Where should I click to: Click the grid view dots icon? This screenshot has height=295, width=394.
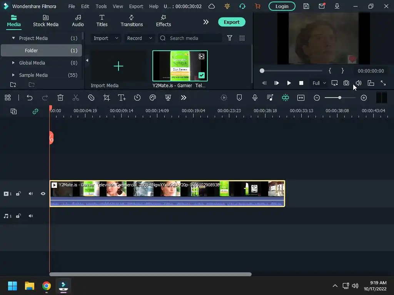click(x=242, y=38)
